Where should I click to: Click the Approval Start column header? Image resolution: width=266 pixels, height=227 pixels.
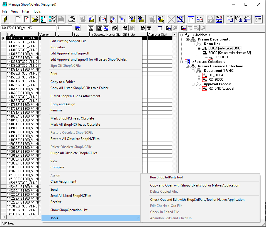click(160, 35)
